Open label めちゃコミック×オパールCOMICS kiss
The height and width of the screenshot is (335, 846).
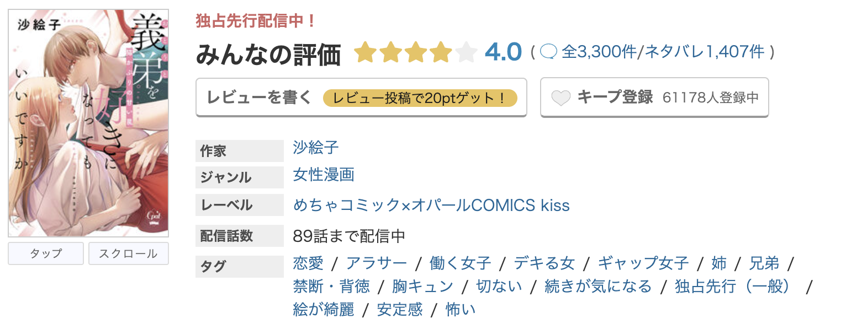[430, 205]
